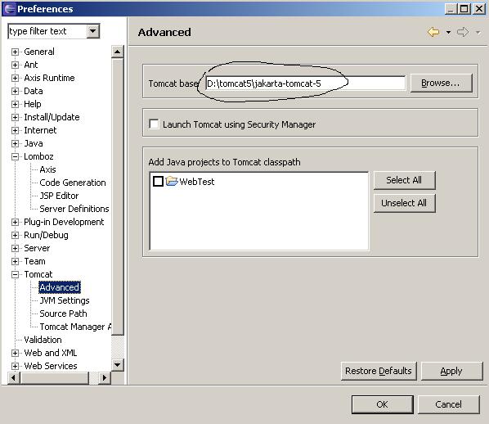Select the Code Generation item
The height and width of the screenshot is (424, 489).
pyautogui.click(x=73, y=183)
